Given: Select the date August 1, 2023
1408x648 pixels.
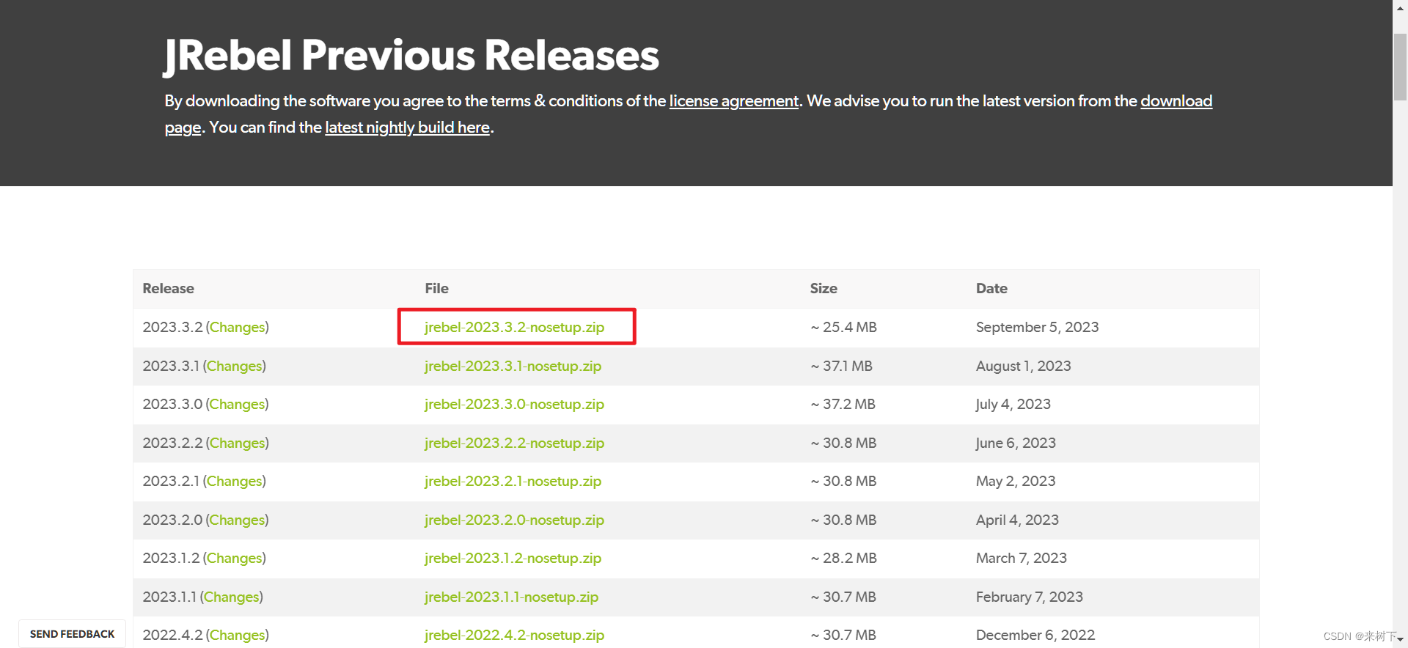Looking at the screenshot, I should pyautogui.click(x=1023, y=366).
